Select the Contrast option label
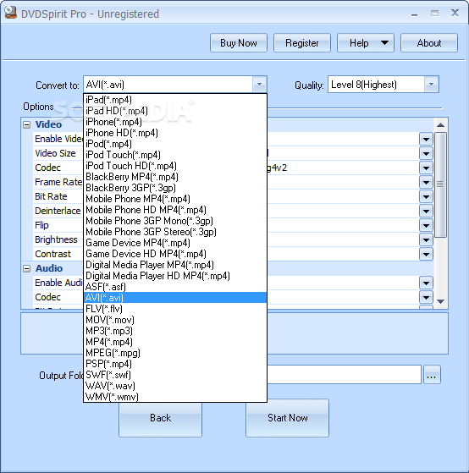The image size is (469, 473). 52,254
